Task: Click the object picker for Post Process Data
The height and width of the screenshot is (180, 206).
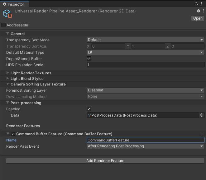Action: click(x=202, y=115)
